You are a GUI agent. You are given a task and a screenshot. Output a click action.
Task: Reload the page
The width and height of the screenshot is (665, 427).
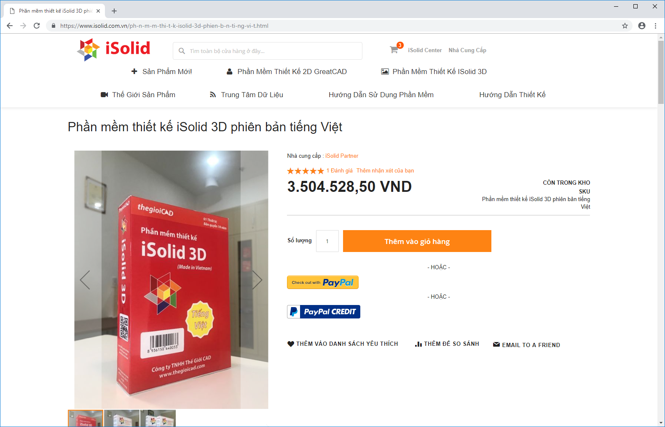tap(37, 26)
